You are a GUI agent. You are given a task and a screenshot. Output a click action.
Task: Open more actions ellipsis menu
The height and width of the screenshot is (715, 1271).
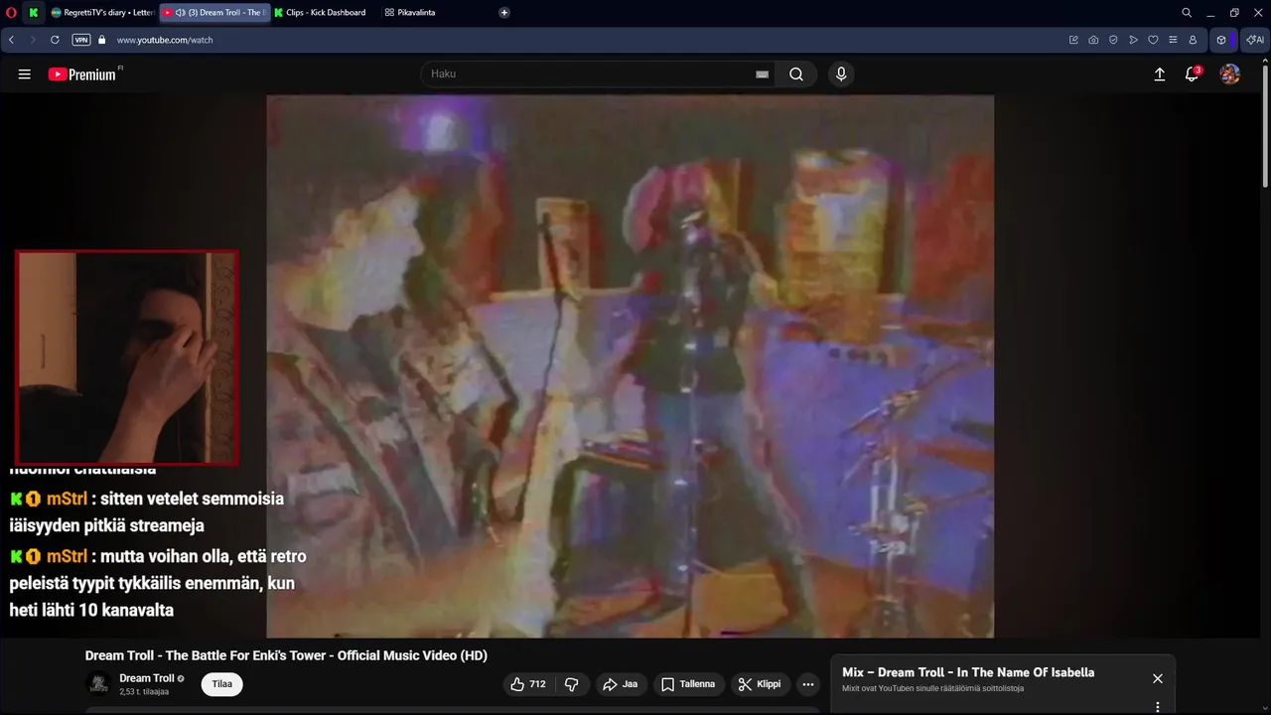point(808,684)
